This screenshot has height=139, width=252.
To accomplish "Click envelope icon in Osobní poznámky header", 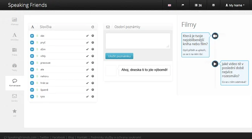I will 108,27.
